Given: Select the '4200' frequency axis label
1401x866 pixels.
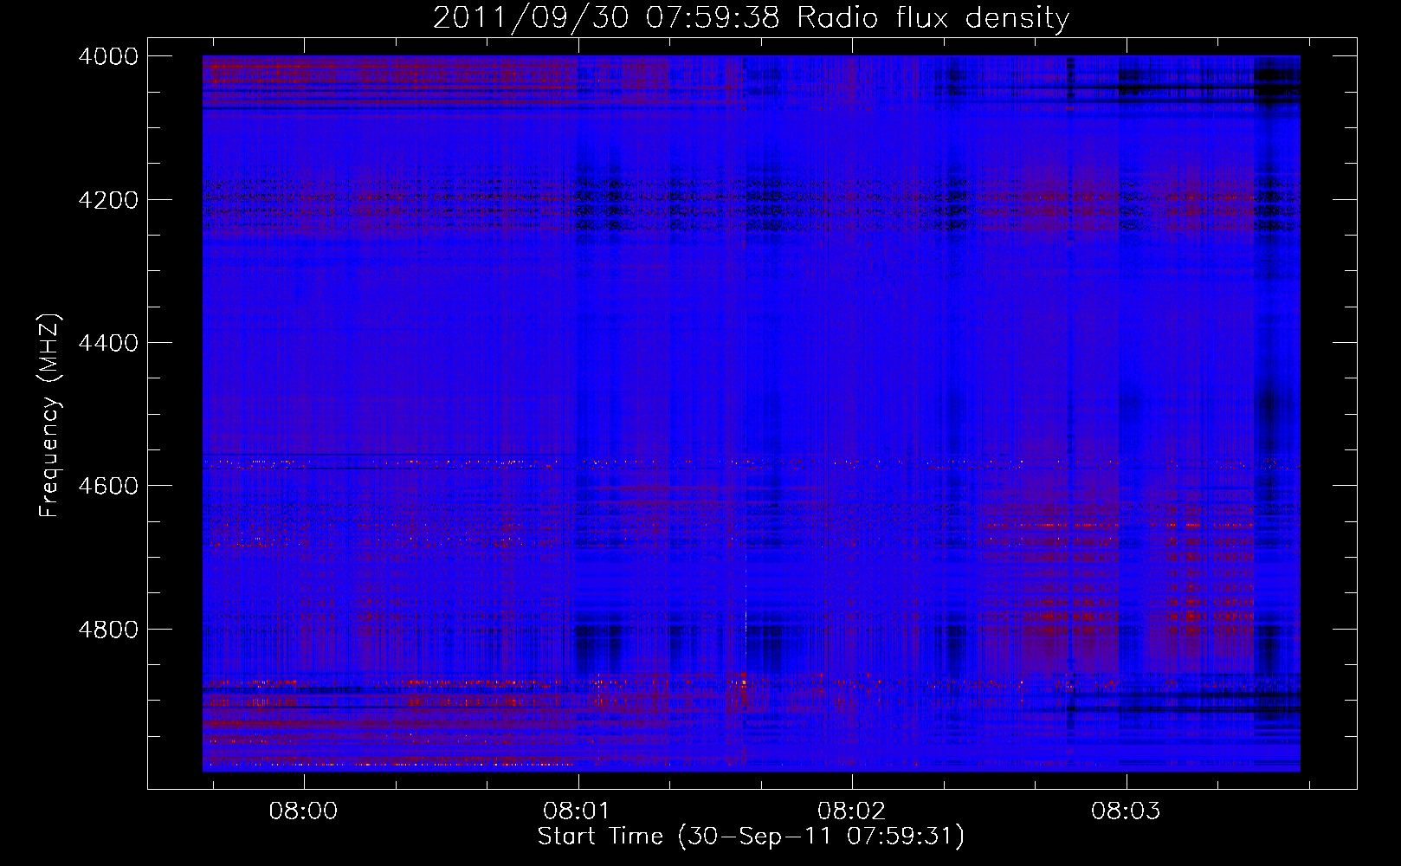Looking at the screenshot, I should 107,200.
